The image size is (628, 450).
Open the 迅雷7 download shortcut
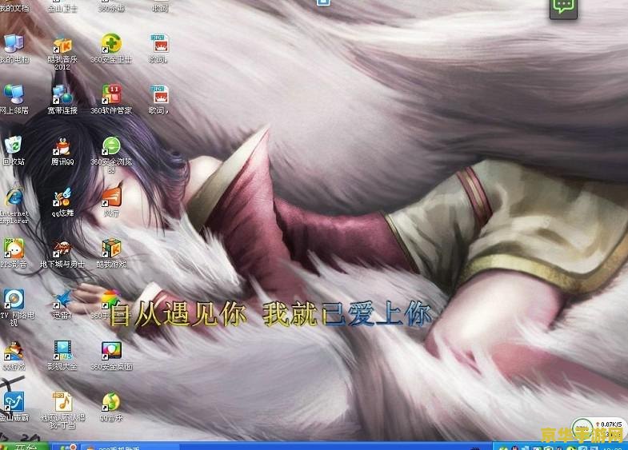point(62,301)
